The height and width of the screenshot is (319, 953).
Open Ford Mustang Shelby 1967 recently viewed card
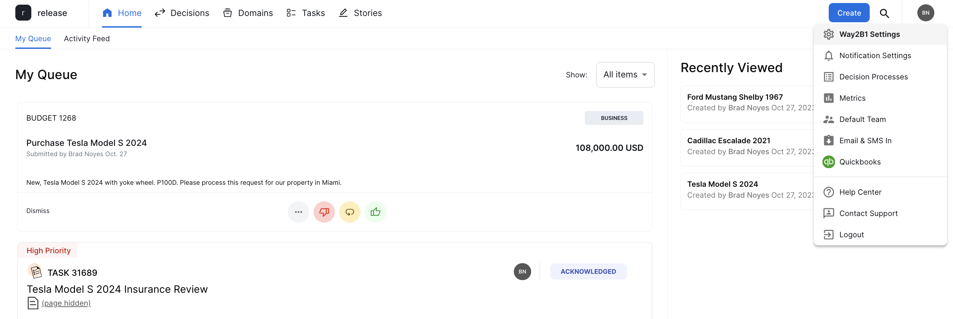pyautogui.click(x=747, y=104)
